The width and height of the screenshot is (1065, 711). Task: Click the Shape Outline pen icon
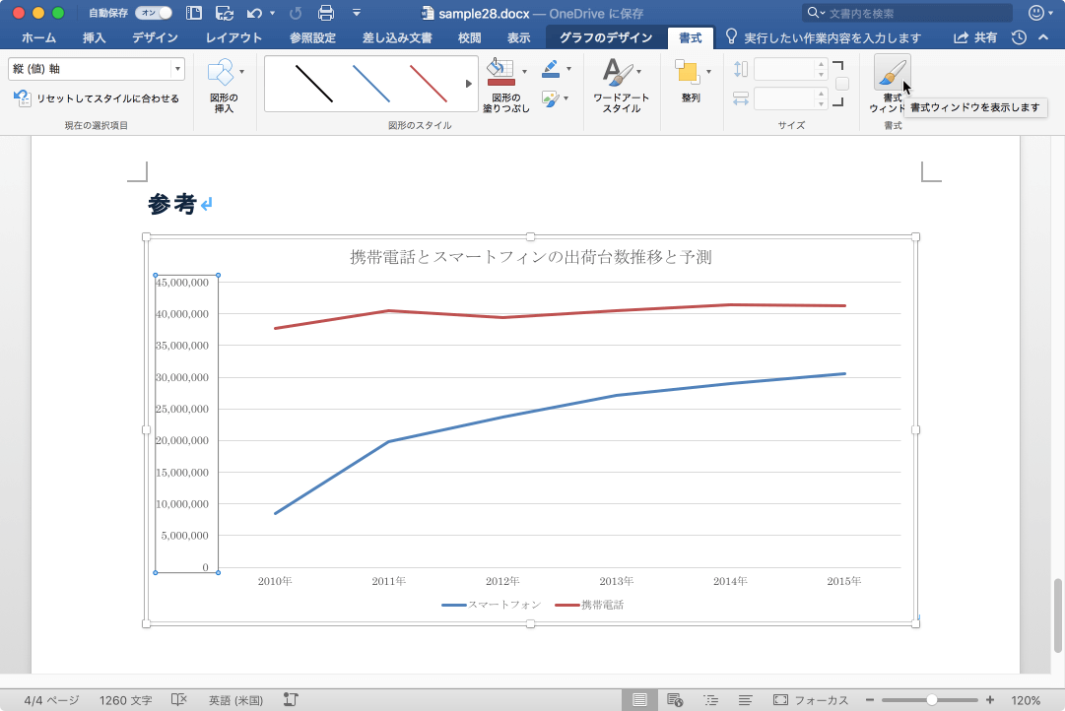(551, 69)
